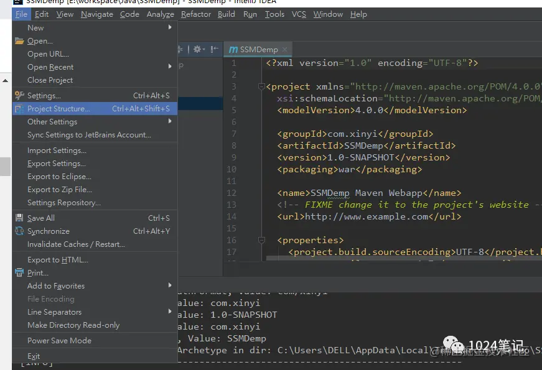542x370 pixels.
Task: Open the Build menu
Action: coord(227,14)
